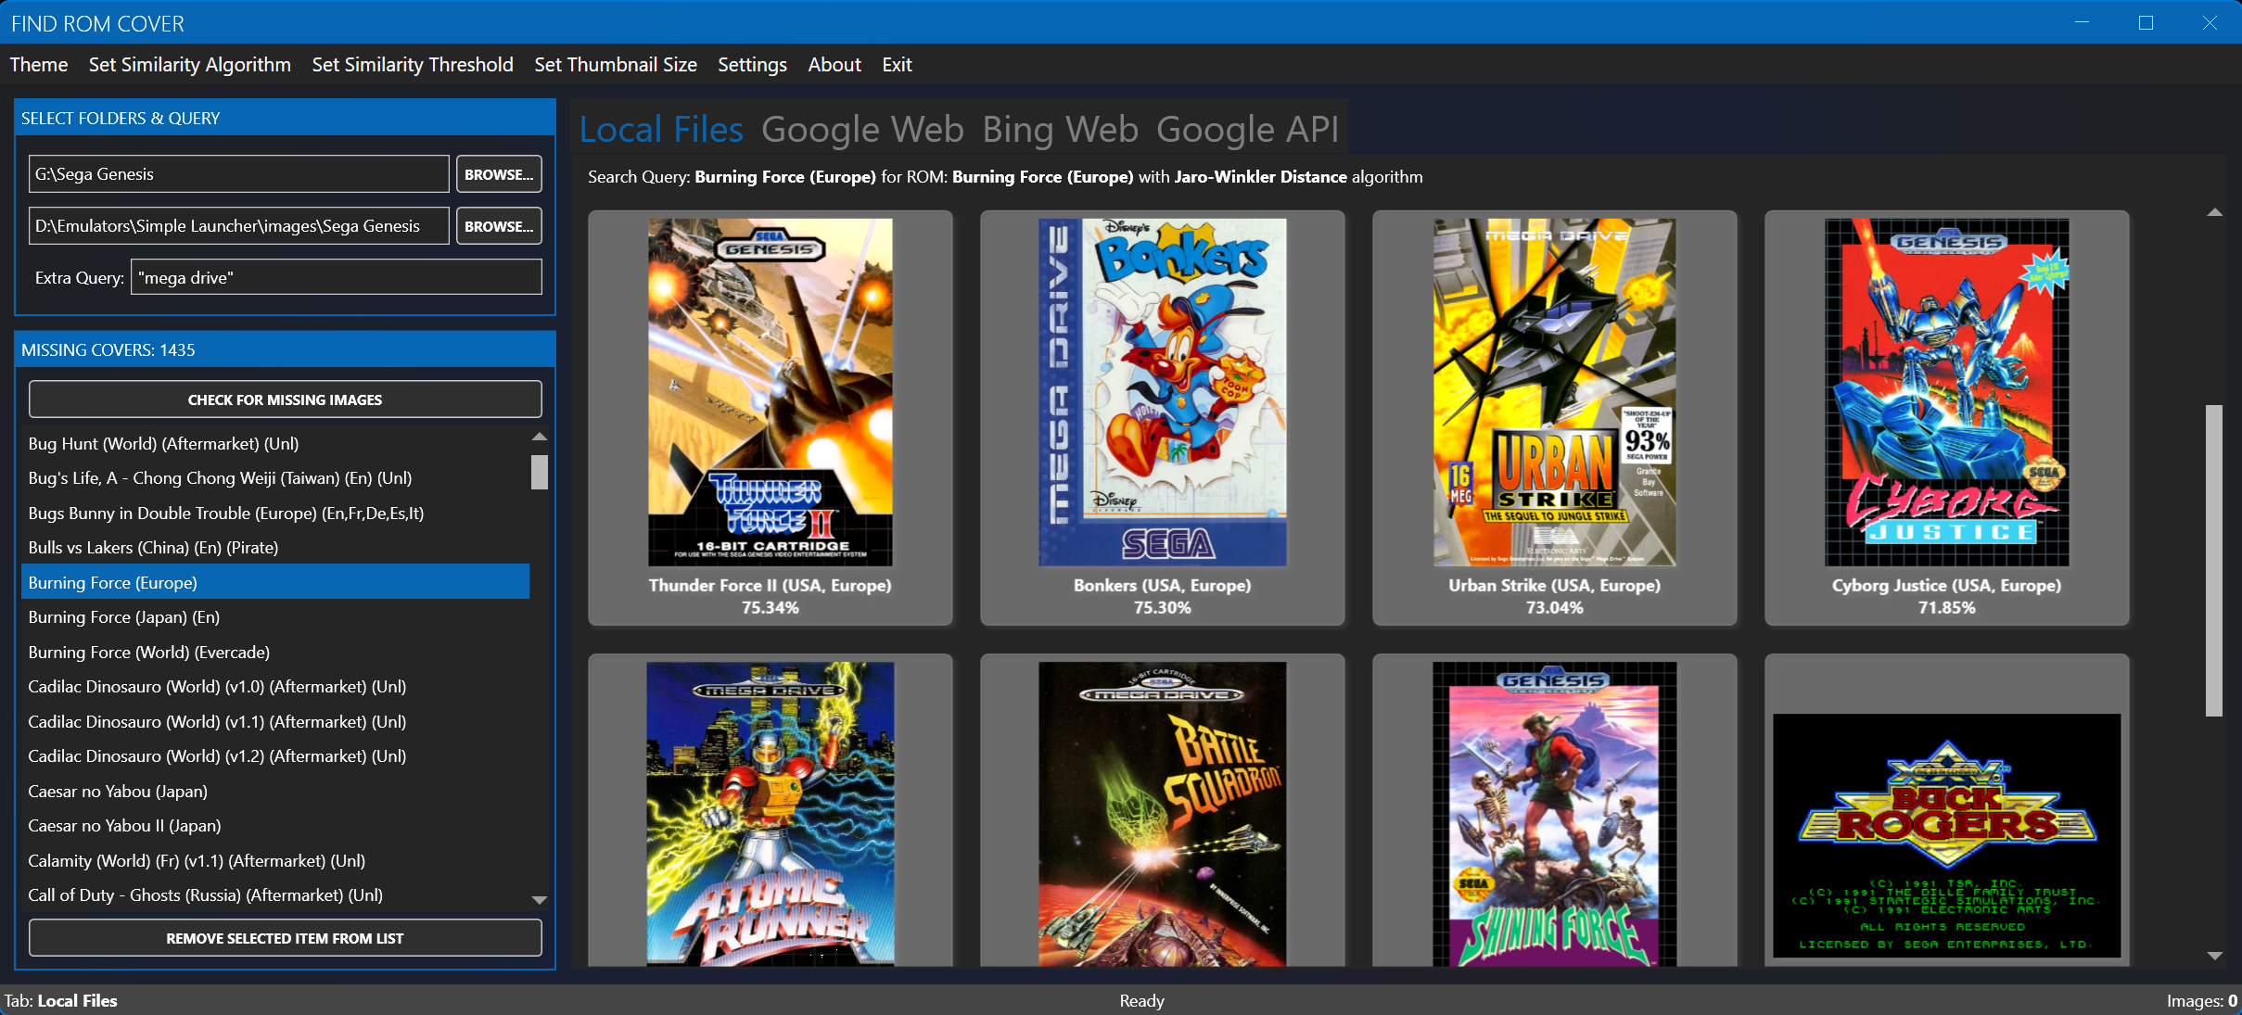The width and height of the screenshot is (2242, 1015).
Task: Select Bug's Life, A - Chong Chong Weiji
Action: [x=275, y=478]
